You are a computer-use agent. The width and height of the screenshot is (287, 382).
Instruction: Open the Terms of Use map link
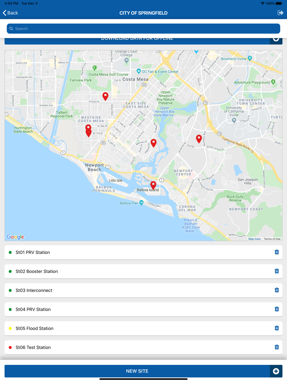(272, 239)
